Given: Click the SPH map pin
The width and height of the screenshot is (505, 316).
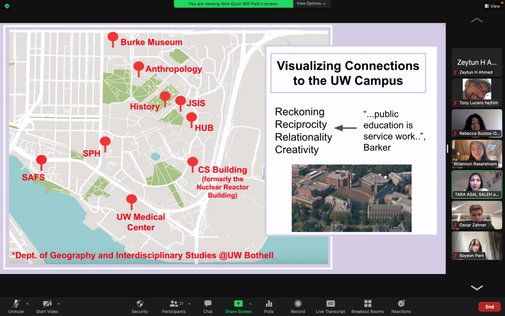Looking at the screenshot, I should 105,144.
